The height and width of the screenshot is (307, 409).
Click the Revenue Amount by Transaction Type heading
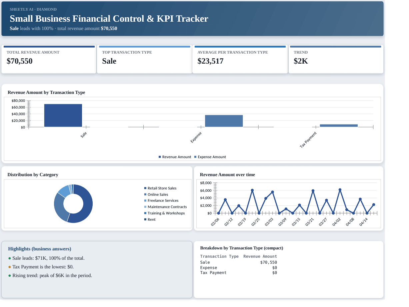click(46, 93)
